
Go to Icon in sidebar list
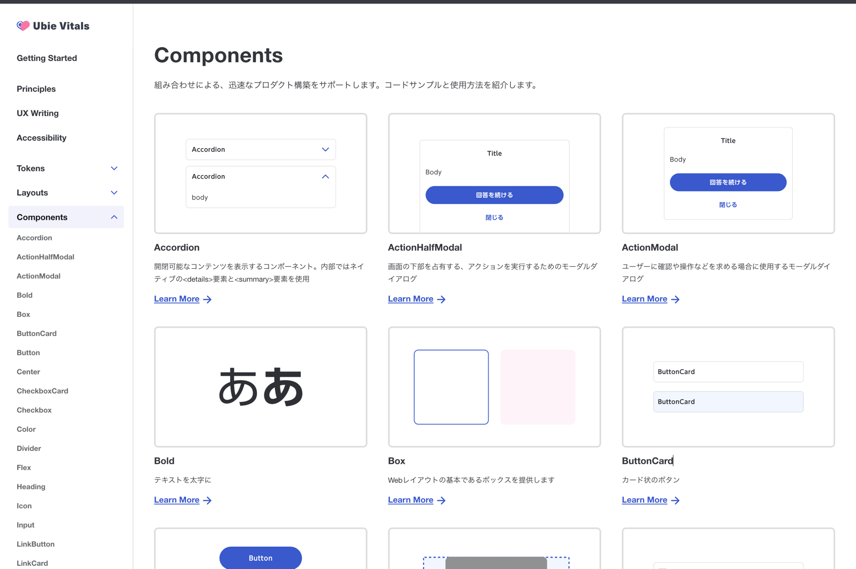[x=24, y=506]
